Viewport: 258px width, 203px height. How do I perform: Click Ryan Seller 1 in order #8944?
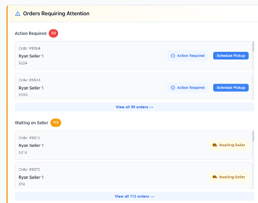click(x=31, y=88)
